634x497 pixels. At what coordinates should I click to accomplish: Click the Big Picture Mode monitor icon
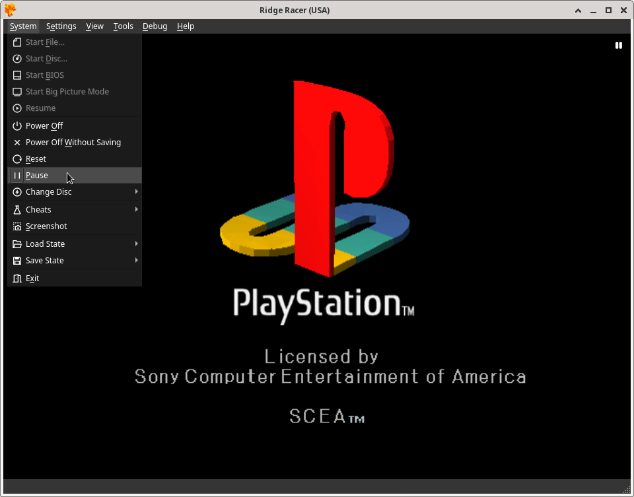click(17, 92)
